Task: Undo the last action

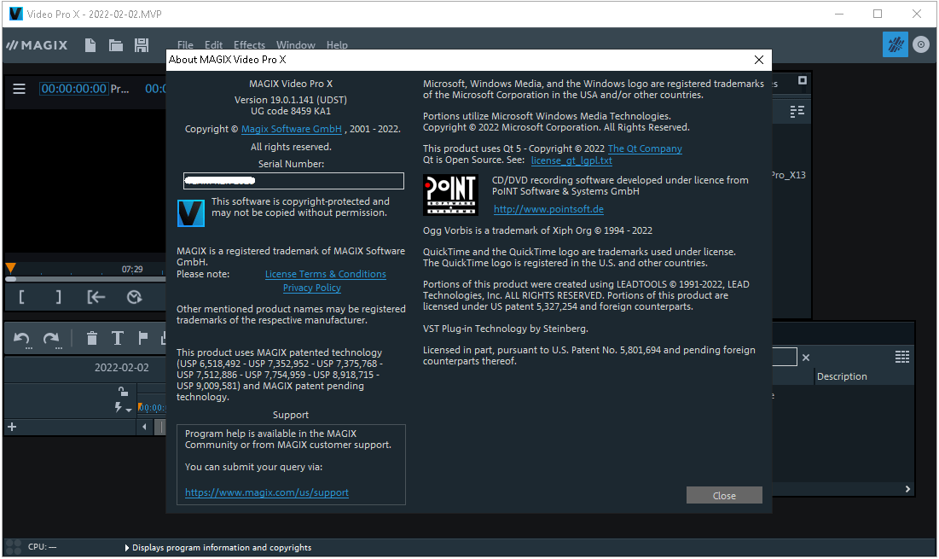Action: pos(22,339)
